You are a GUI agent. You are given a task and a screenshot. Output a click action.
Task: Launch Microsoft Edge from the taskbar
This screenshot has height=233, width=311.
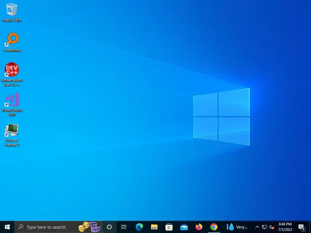click(139, 227)
